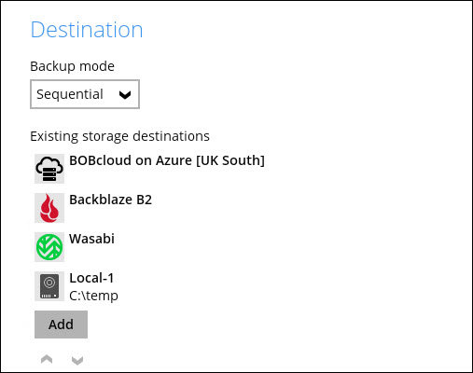This screenshot has height=373, width=473.
Task: Click the [UK South] region text
Action: click(x=230, y=160)
